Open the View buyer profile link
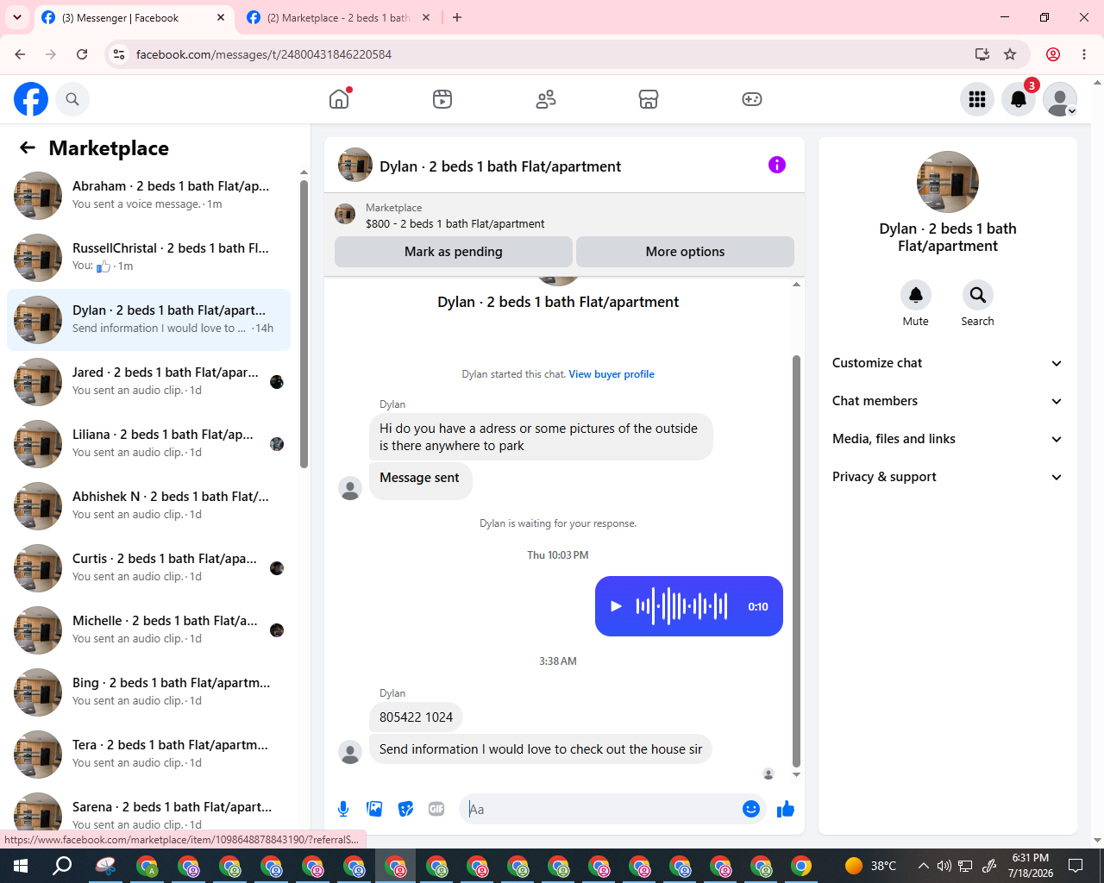Viewport: 1104px width, 883px height. pos(612,374)
